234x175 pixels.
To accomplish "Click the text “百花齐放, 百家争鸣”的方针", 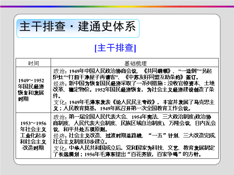I will tap(163, 154).
